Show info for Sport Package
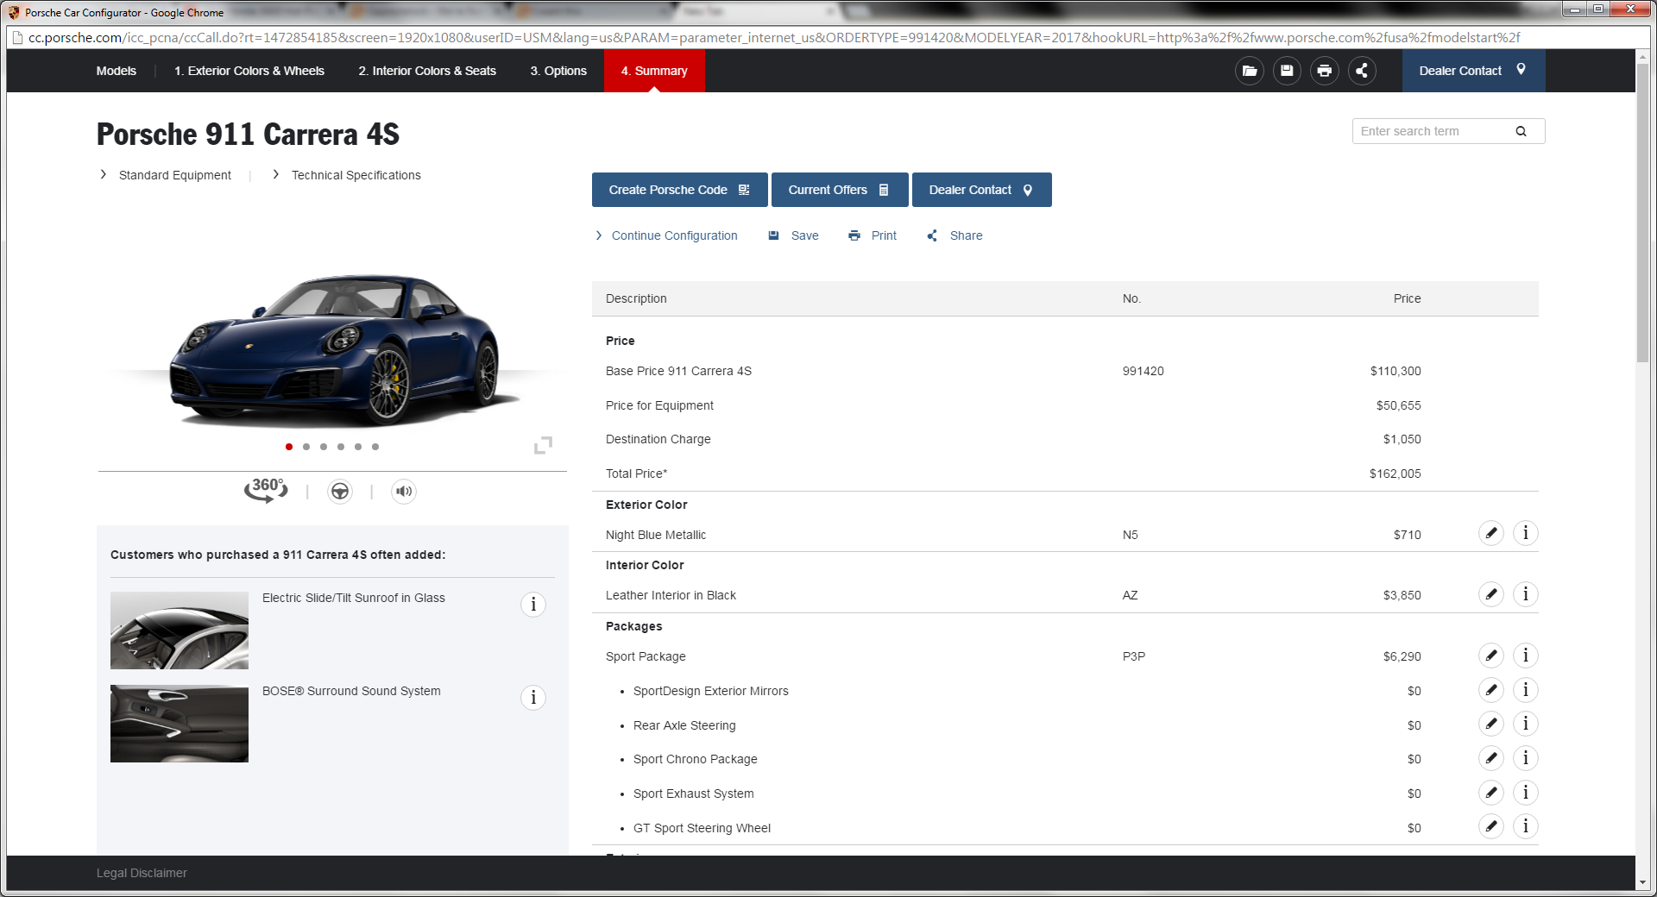This screenshot has height=897, width=1657. 1526,655
